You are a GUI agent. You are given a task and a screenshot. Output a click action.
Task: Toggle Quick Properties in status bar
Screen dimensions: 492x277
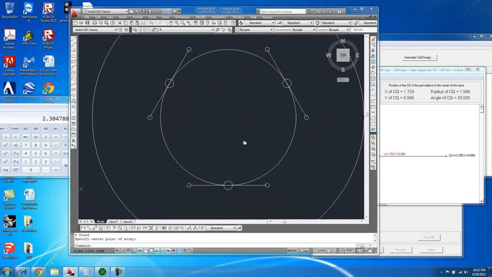pos(185,250)
